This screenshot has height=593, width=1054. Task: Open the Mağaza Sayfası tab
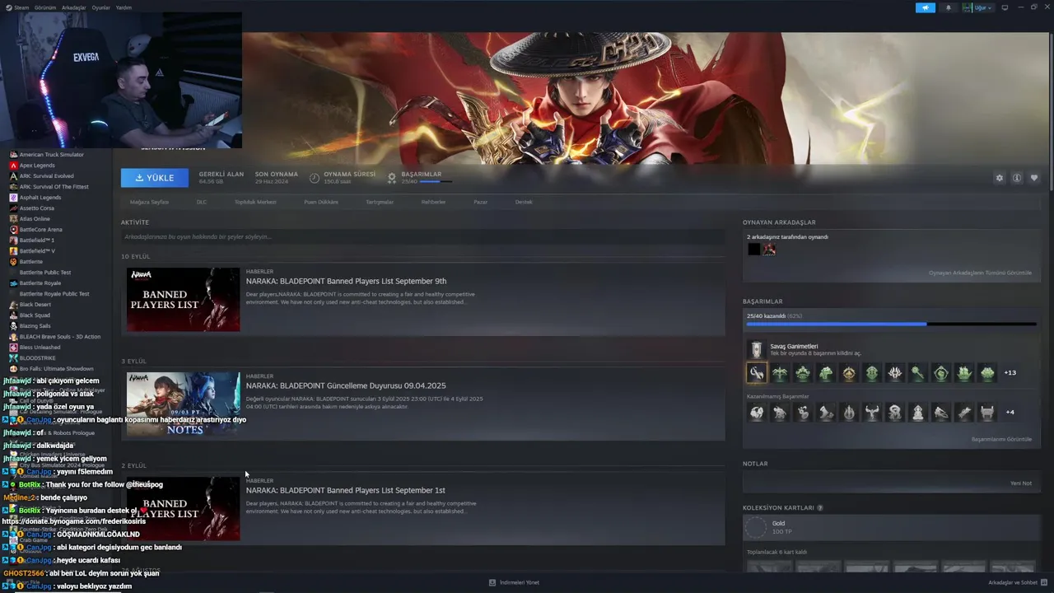[x=149, y=202]
